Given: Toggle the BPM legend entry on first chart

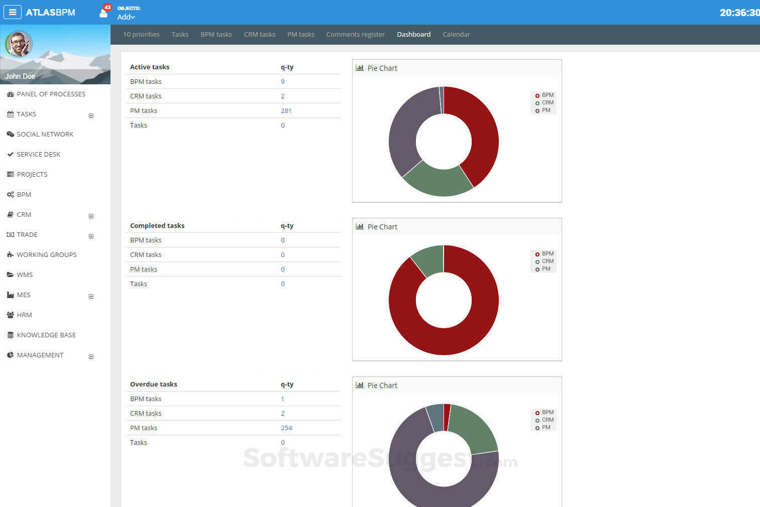Looking at the screenshot, I should [544, 95].
